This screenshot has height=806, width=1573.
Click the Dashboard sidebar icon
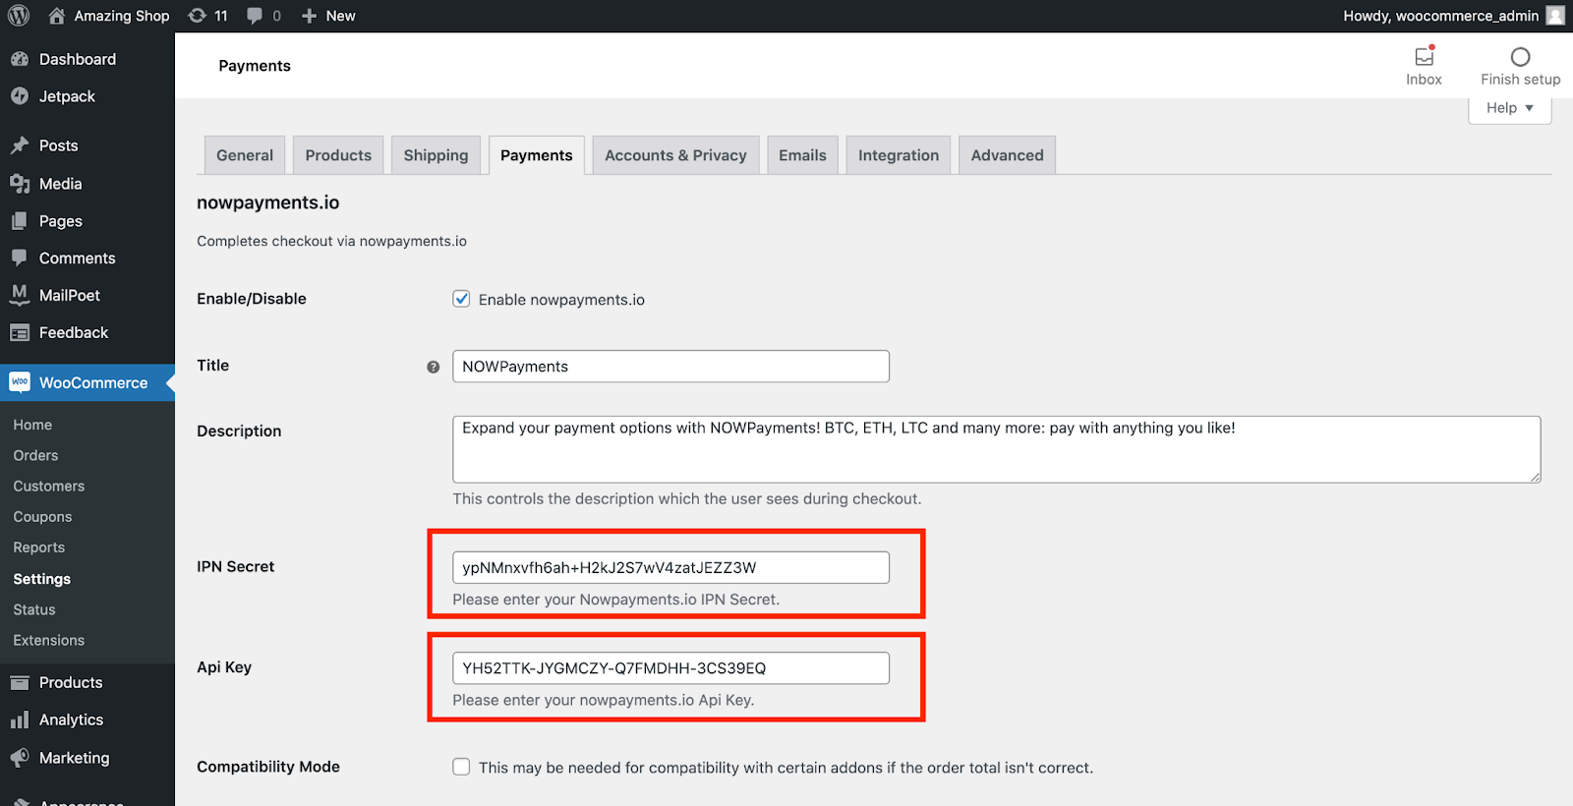point(20,59)
